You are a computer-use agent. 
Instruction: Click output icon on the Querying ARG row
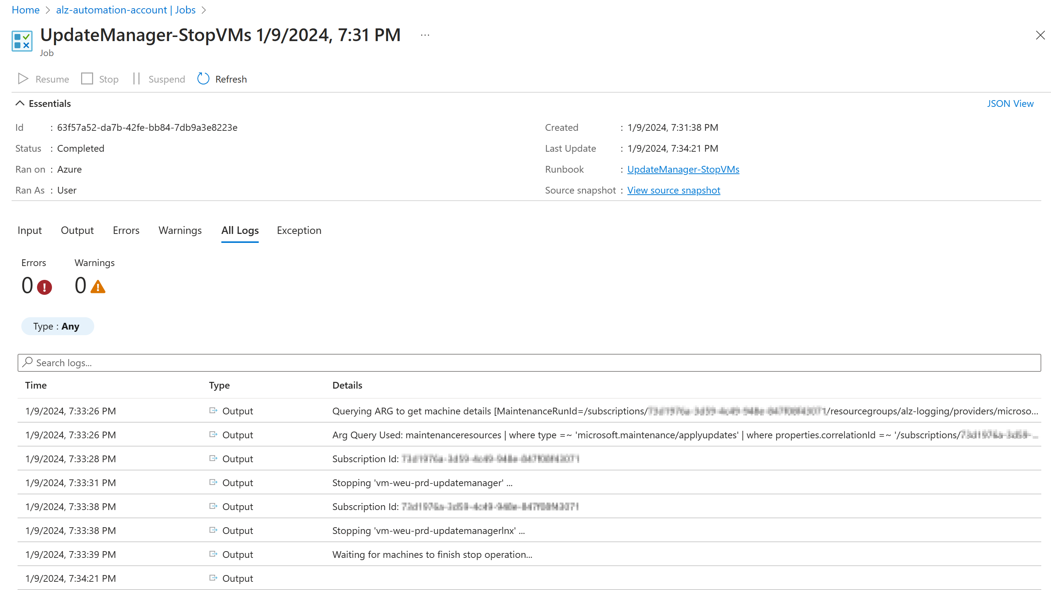tap(213, 410)
